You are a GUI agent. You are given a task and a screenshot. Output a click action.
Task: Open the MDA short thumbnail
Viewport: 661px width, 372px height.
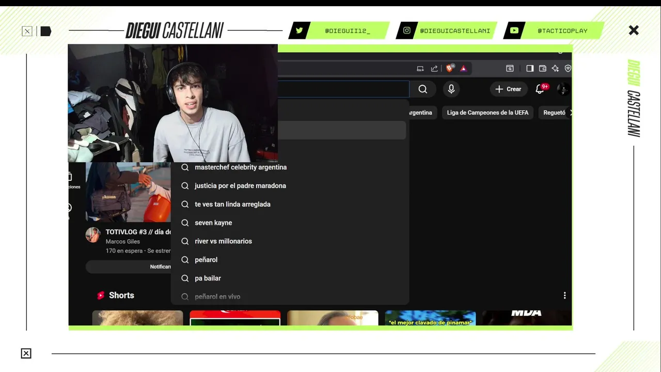[x=527, y=318]
